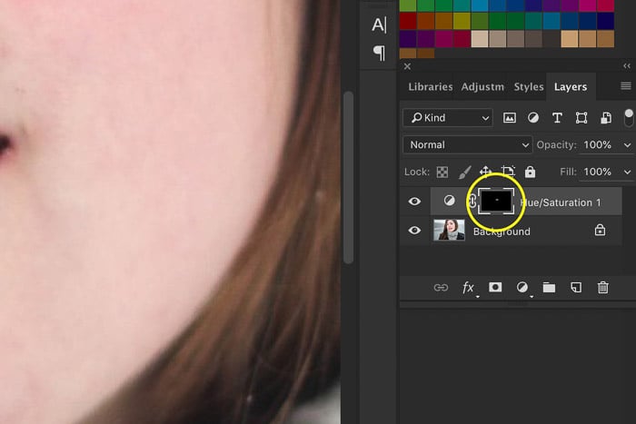
Task: Open the fx layer styles menu
Action: point(469,288)
